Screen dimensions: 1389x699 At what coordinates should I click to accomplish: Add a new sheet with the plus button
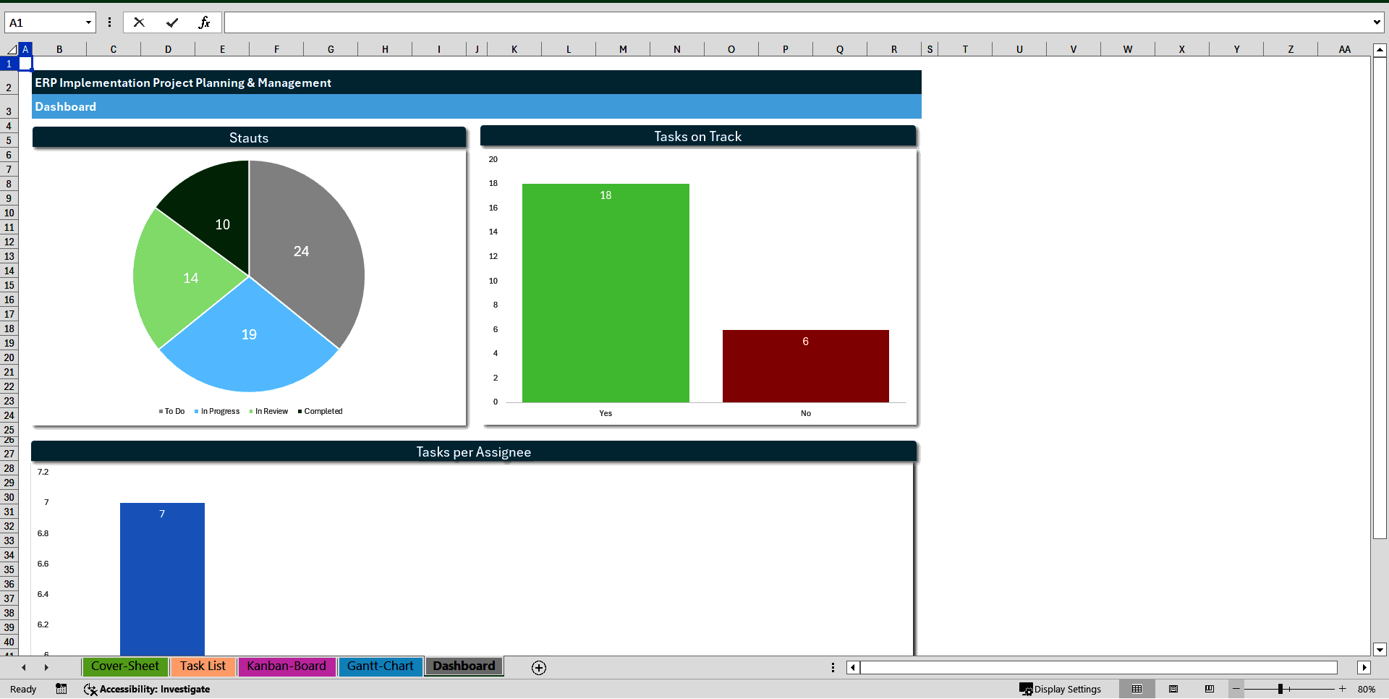point(538,667)
